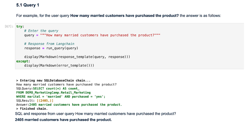Click the green 'Answer:2405 married customers' output line
This screenshot has width=248, height=127.
[x=69, y=105]
